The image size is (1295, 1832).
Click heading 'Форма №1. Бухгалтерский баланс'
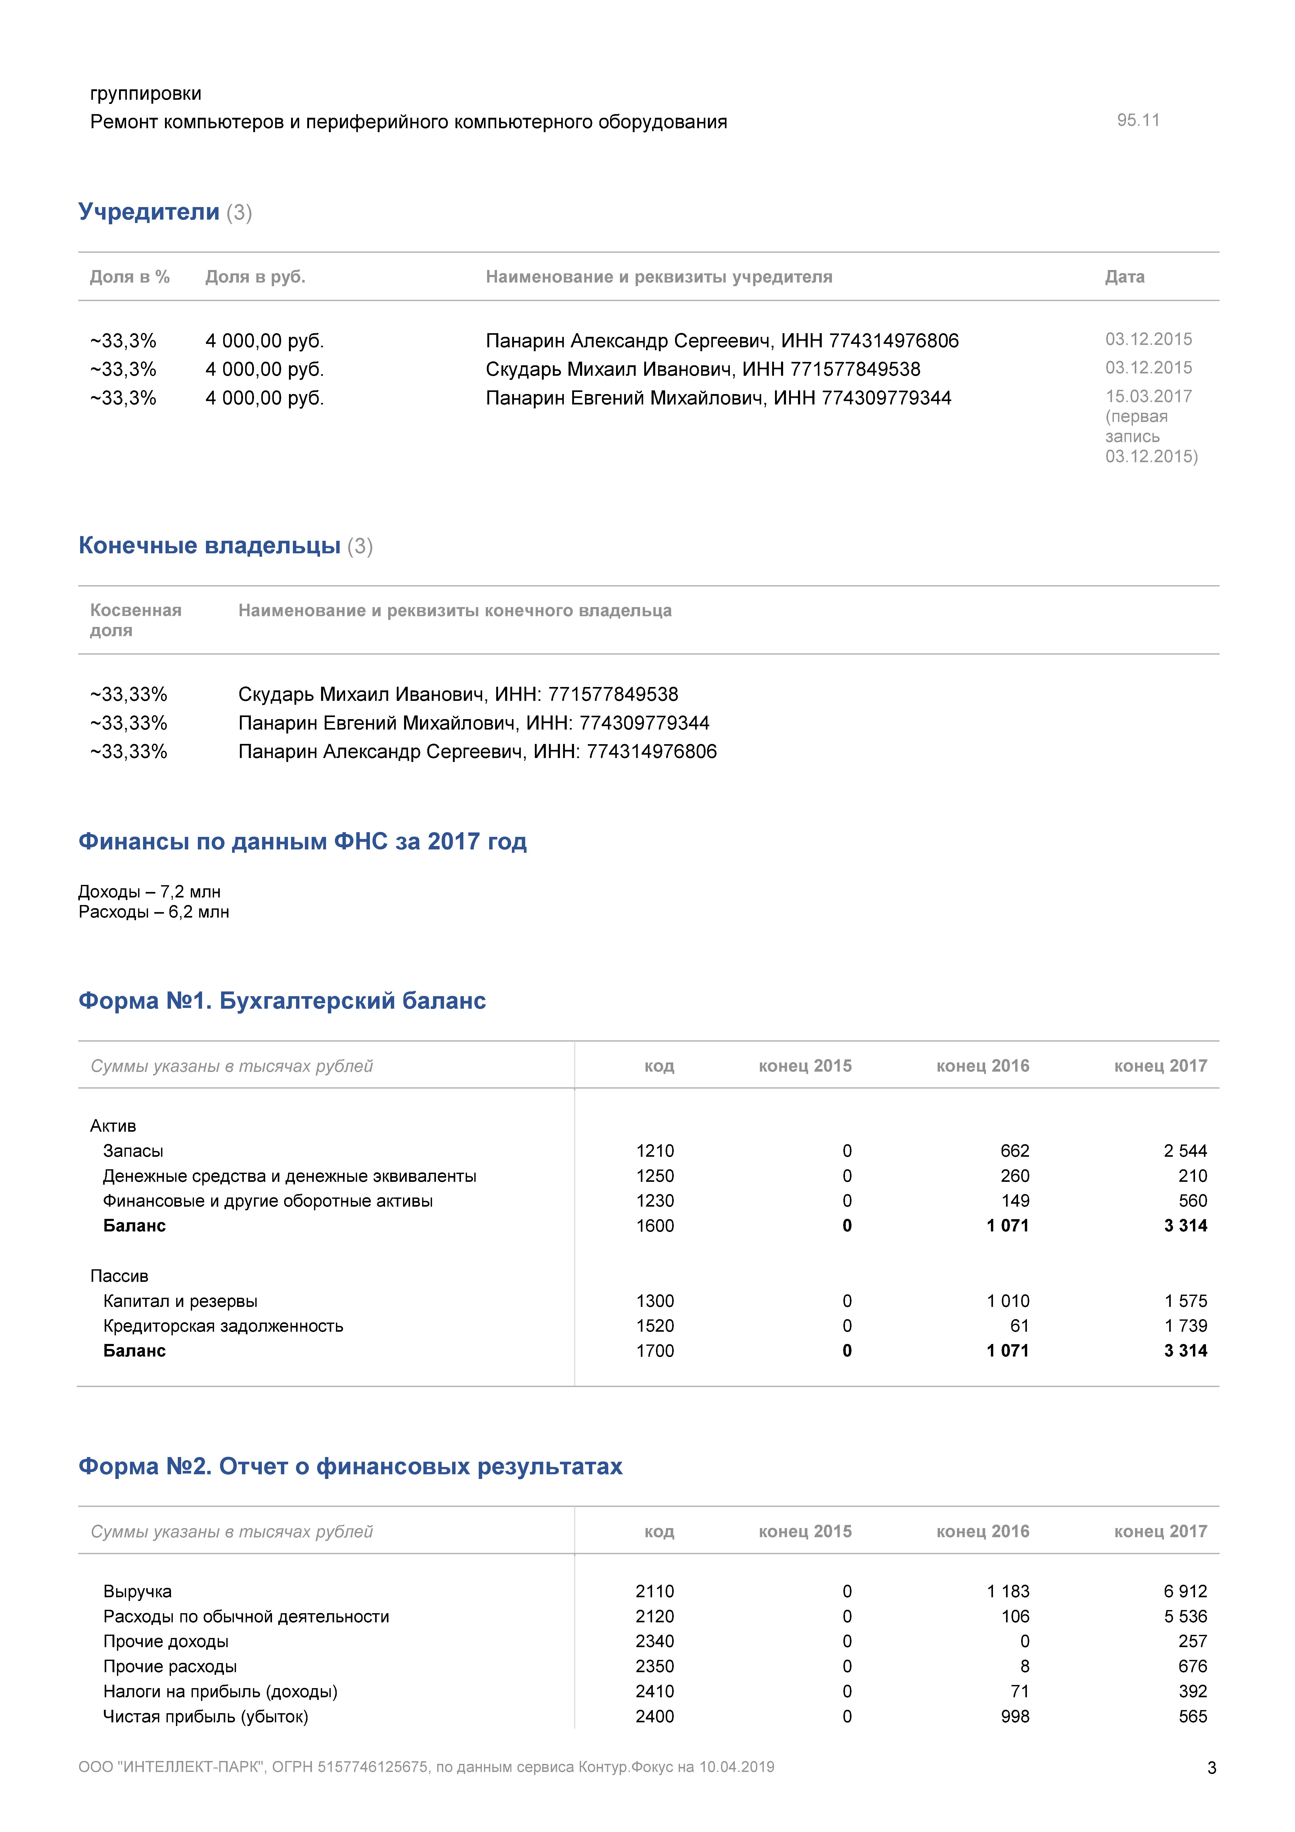pyautogui.click(x=282, y=1001)
